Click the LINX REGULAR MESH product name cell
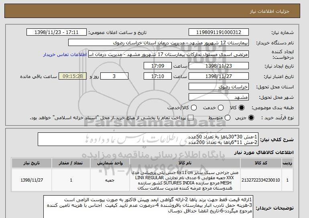This screenshot has width=309, height=218. (185, 180)
